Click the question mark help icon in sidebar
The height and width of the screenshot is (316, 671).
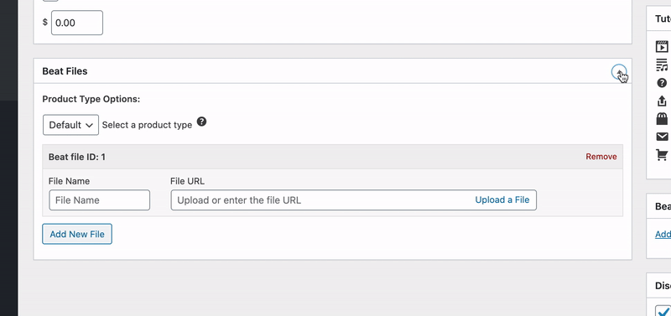662,83
